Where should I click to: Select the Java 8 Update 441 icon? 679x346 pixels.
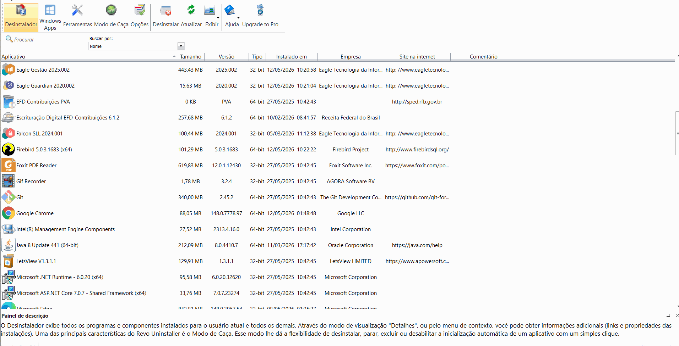[x=9, y=245]
